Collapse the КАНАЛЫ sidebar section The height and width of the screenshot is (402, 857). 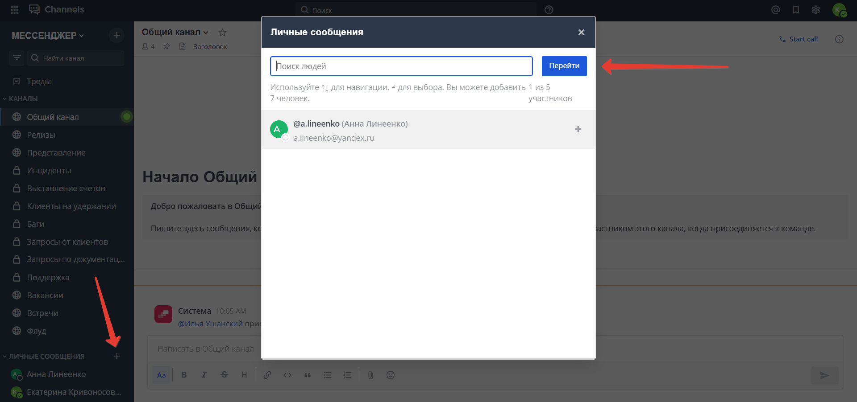coord(20,98)
